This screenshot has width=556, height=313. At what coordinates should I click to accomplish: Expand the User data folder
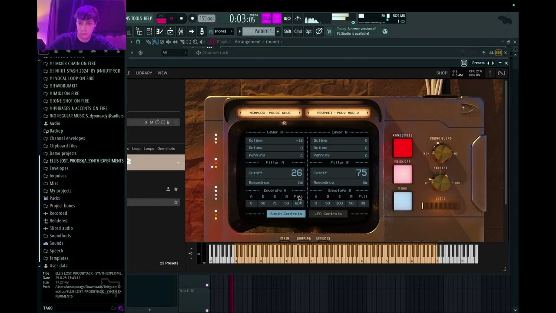[58, 266]
